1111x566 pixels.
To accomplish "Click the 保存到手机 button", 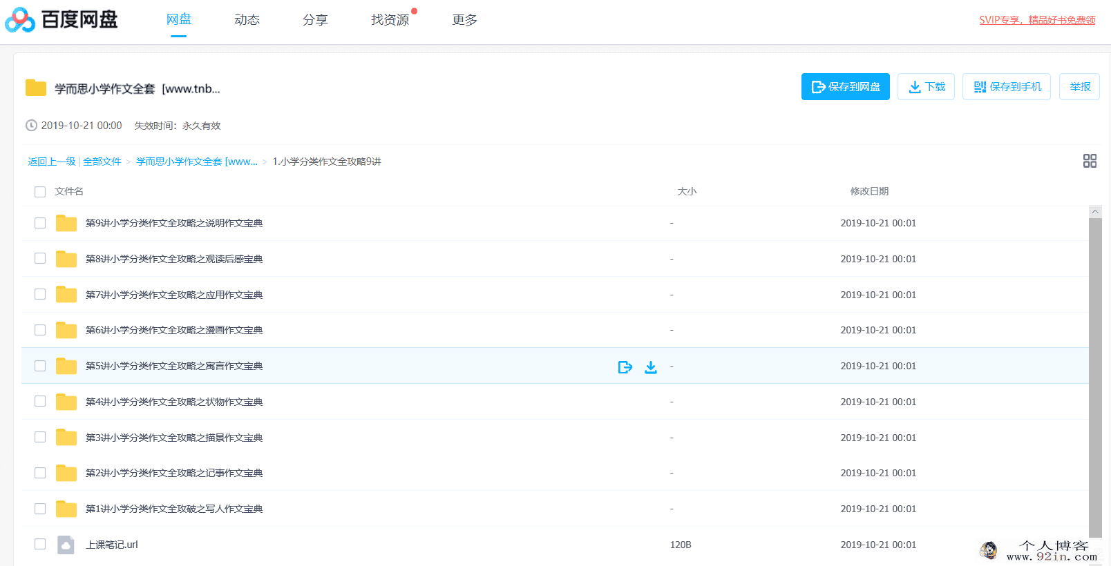I will pyautogui.click(x=1007, y=87).
